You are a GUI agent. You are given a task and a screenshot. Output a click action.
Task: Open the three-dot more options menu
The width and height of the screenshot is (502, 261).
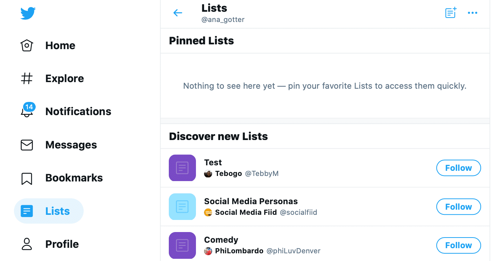[x=473, y=13]
